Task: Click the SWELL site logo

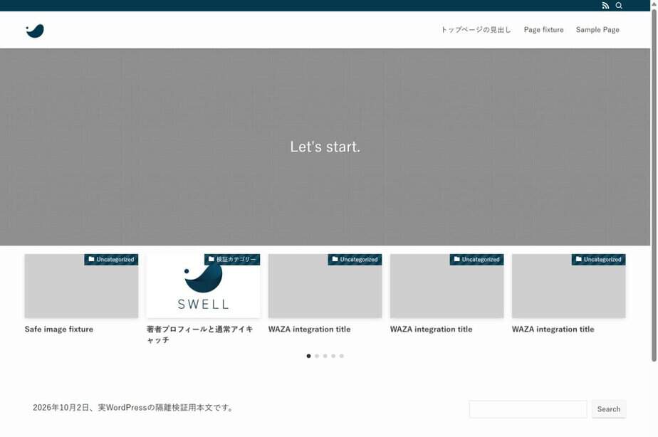Action: [35, 31]
